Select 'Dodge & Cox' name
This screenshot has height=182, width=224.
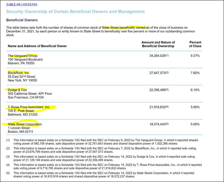coord(17,90)
